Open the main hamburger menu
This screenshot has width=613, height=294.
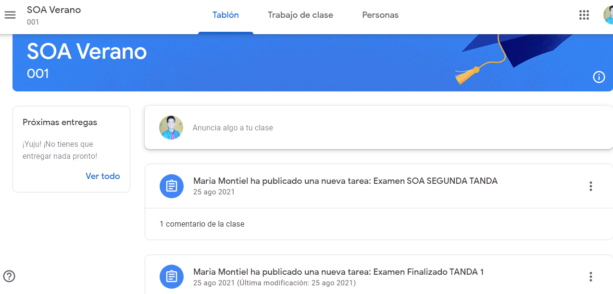[x=10, y=15]
